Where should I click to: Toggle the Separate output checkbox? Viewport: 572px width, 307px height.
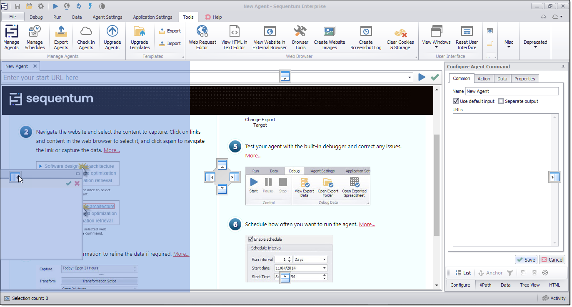point(501,101)
